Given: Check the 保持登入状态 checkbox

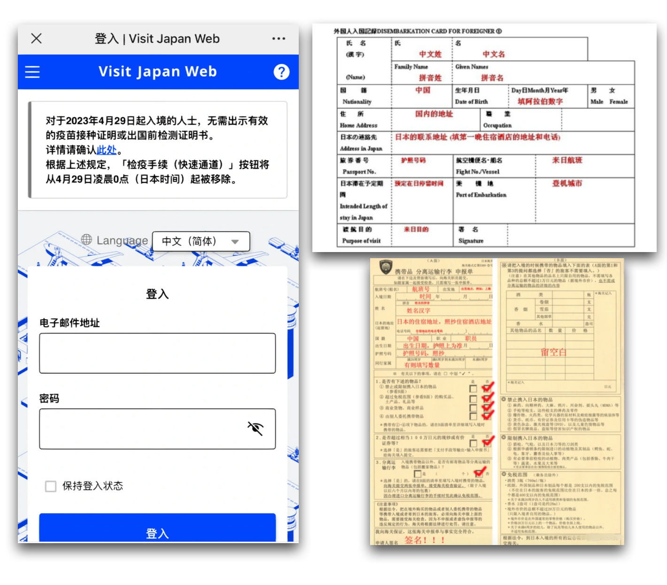Looking at the screenshot, I should [x=51, y=486].
